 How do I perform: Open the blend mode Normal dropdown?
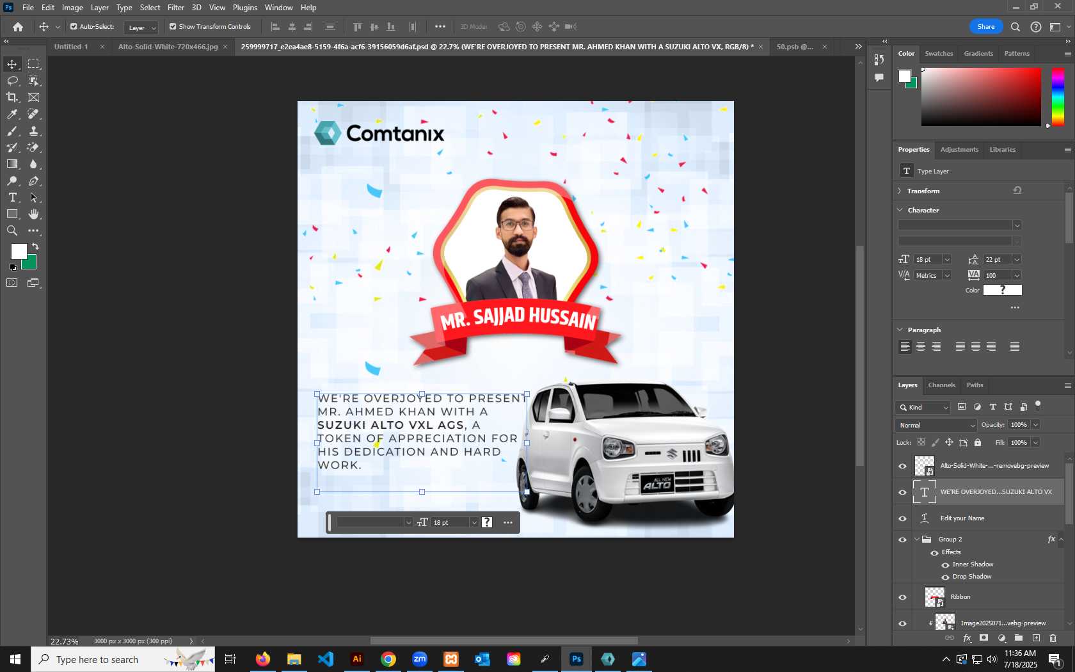coord(936,425)
